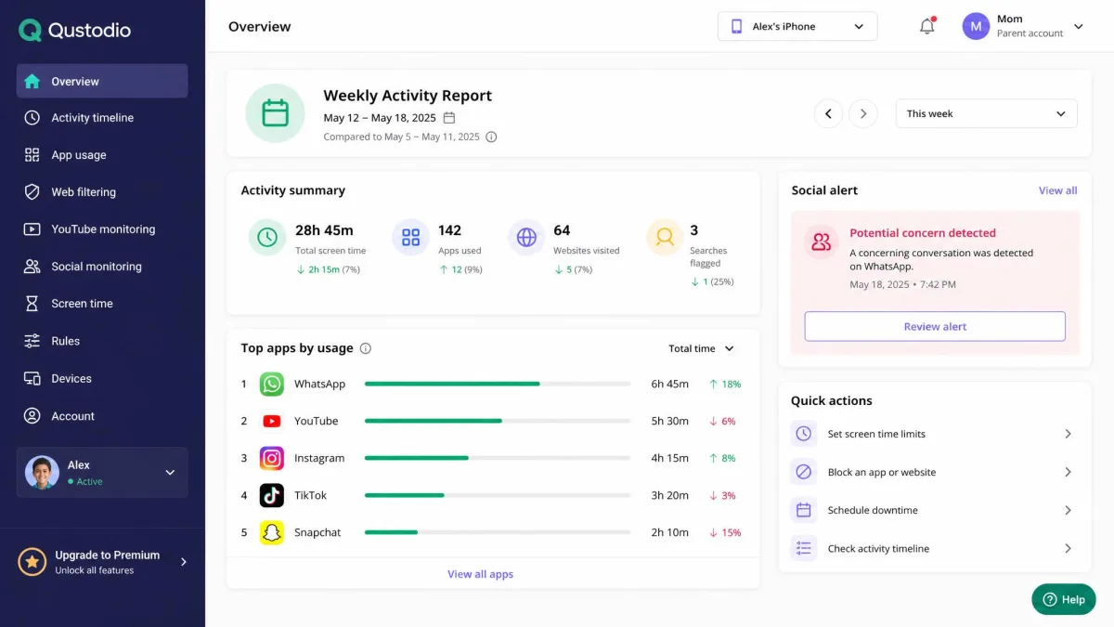Viewport: 1114px width, 627px height.
Task: Click the Snapchat app icon
Action: (x=271, y=532)
